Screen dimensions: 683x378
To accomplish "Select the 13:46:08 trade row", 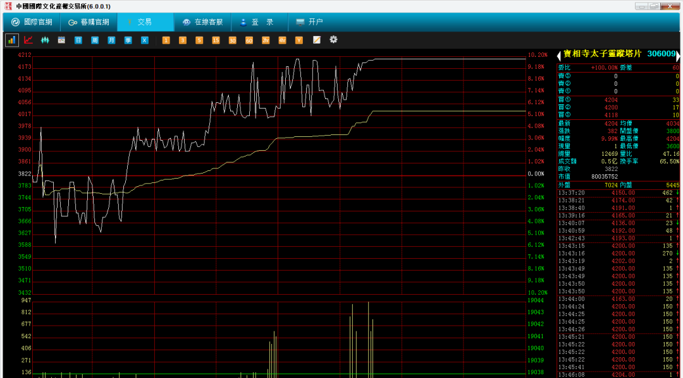I will pyautogui.click(x=618, y=374).
